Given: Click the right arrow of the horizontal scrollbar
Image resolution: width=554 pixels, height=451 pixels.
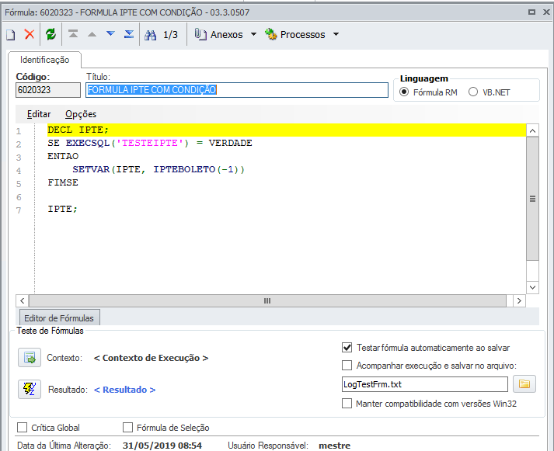Looking at the screenshot, I should point(519,300).
